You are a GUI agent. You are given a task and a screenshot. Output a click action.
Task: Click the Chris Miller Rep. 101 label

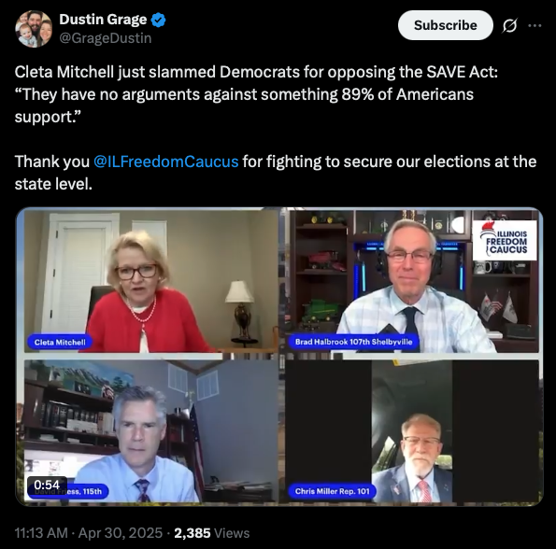(333, 491)
